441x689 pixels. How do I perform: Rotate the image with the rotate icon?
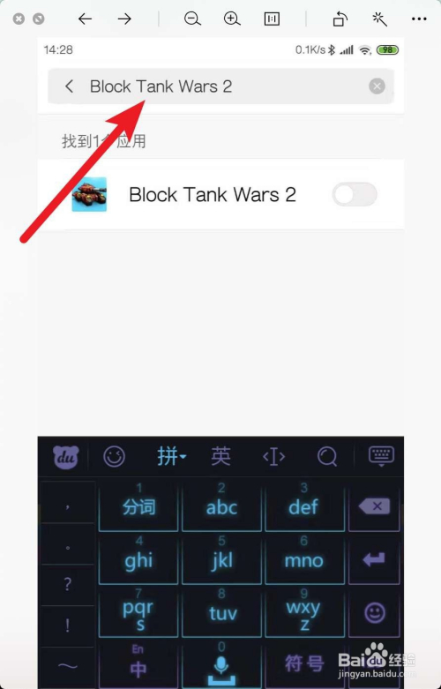coord(340,19)
